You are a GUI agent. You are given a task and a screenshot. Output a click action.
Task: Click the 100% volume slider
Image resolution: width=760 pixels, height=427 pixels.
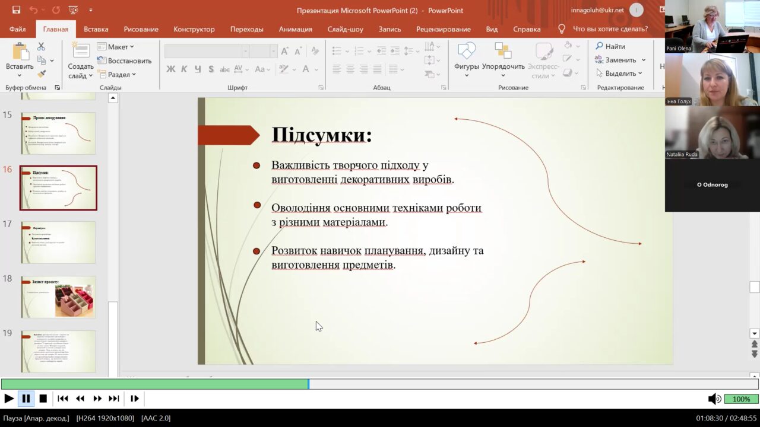741,399
